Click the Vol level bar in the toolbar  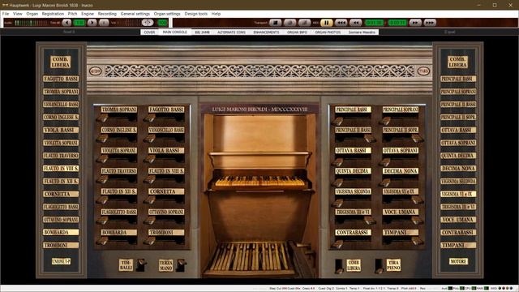click(x=129, y=23)
